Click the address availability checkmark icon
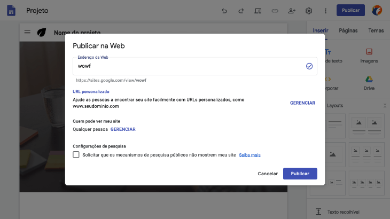The width and height of the screenshot is (390, 219). 309,66
